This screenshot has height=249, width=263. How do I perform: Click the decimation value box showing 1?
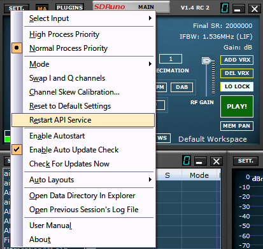[171, 59]
